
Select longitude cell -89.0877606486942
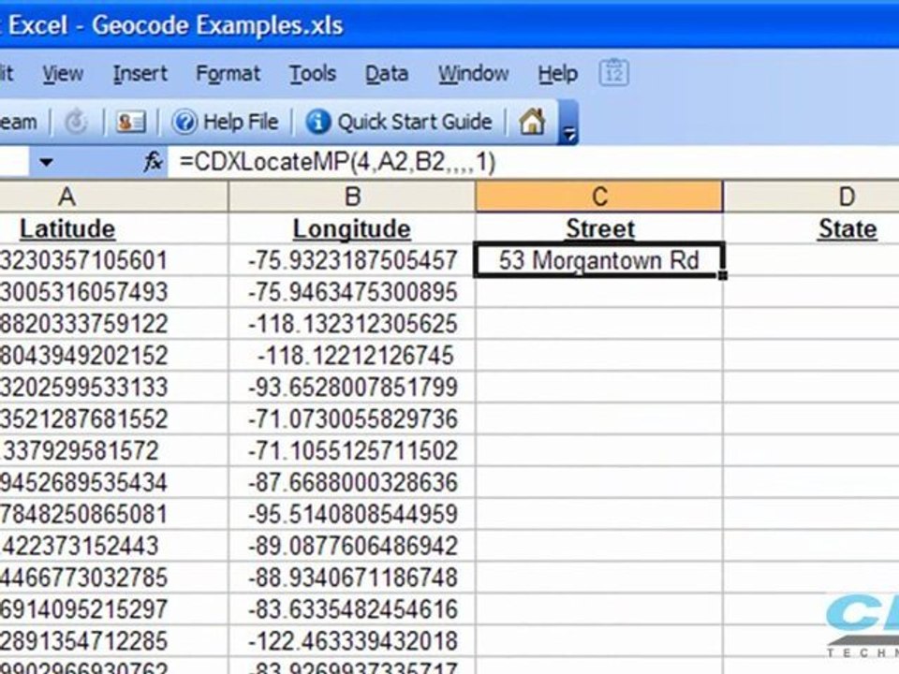[352, 545]
